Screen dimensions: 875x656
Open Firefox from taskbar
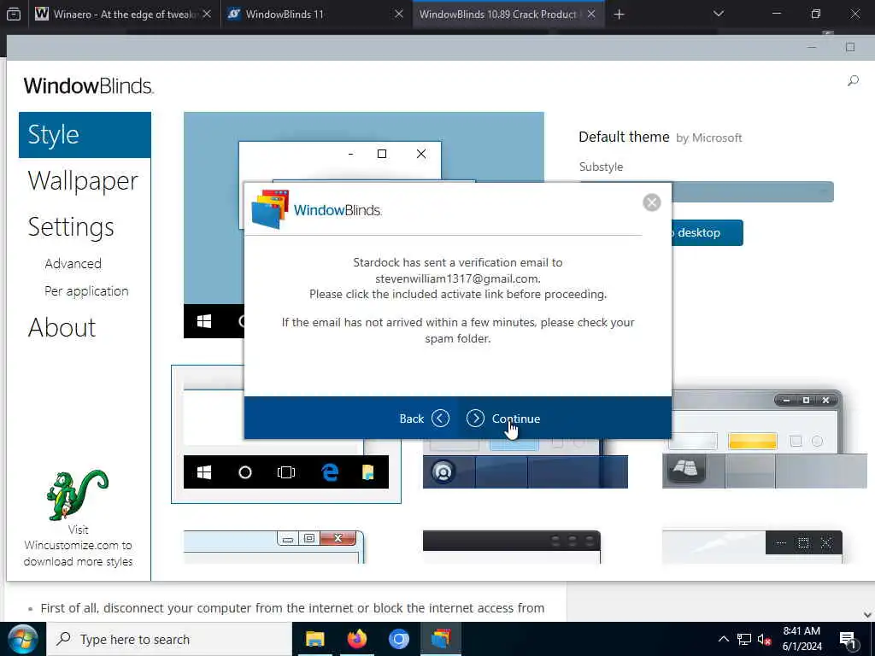(x=356, y=639)
